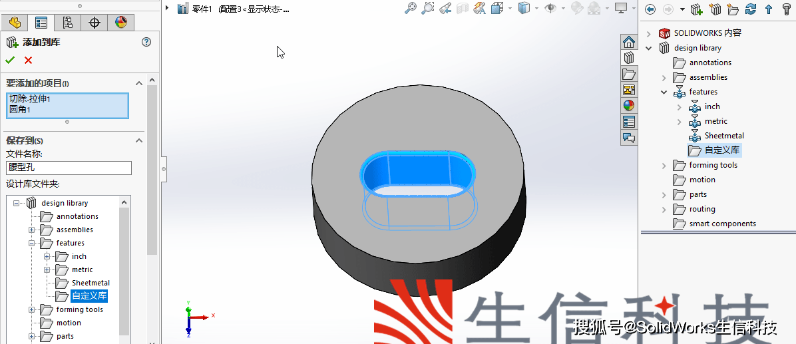Expand the inch folder in right library tree
The image size is (796, 344).
(679, 106)
